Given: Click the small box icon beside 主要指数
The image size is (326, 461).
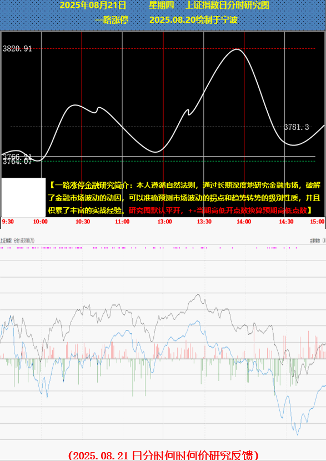Looking at the screenshot, I should 324,240.
